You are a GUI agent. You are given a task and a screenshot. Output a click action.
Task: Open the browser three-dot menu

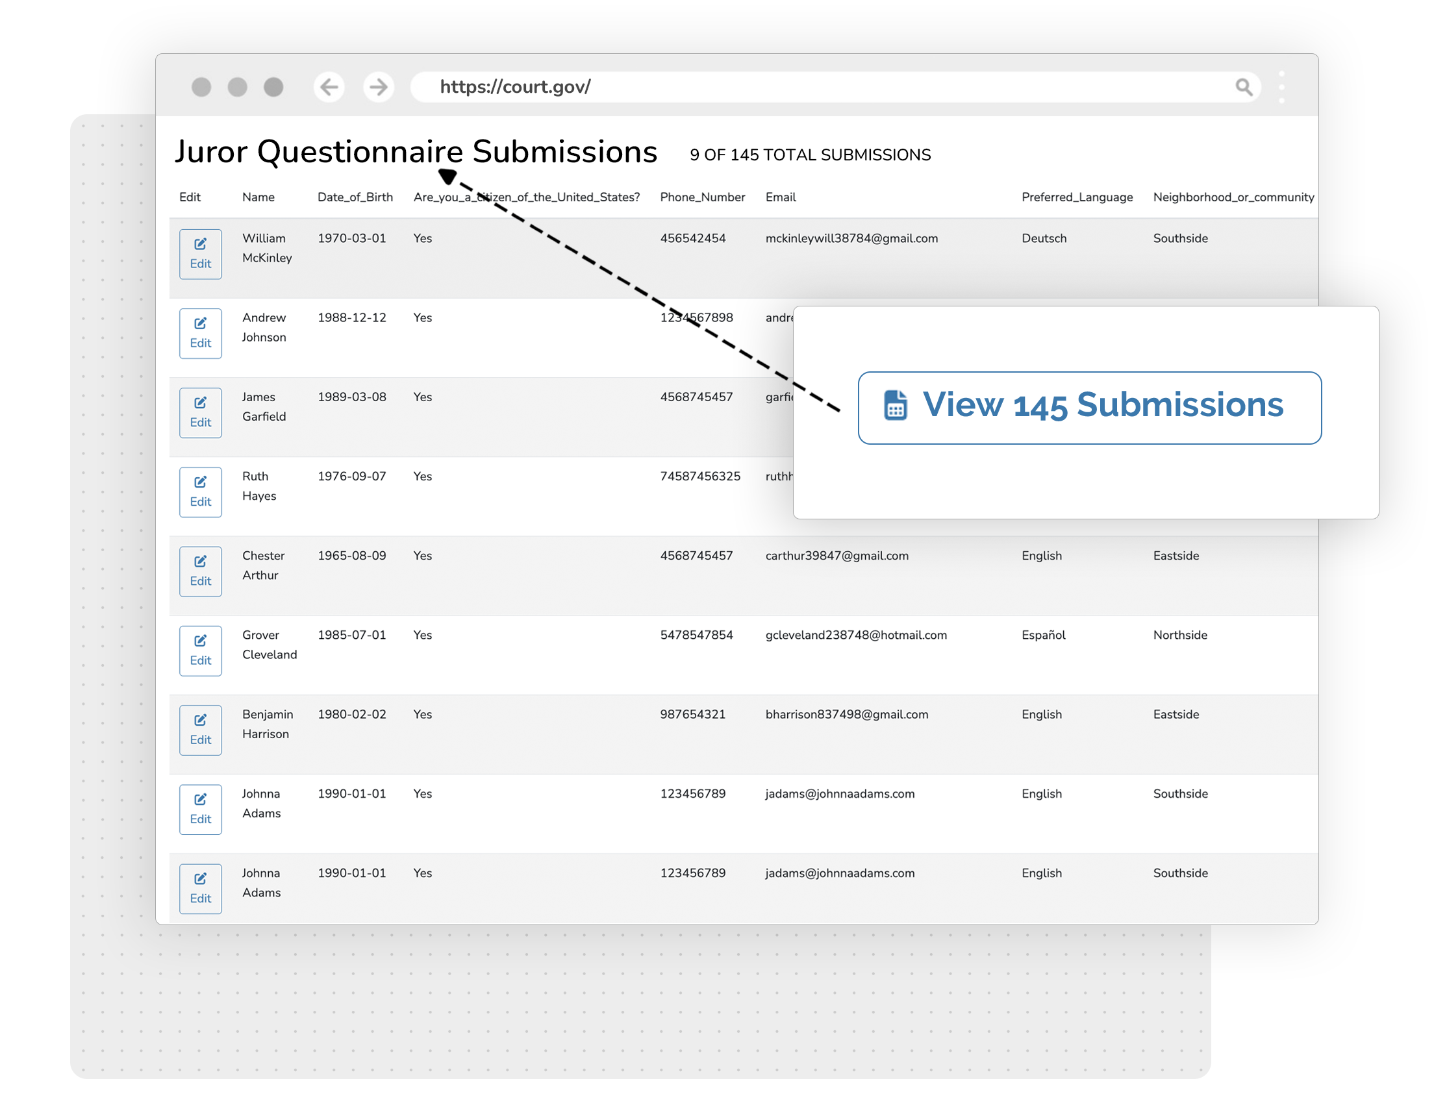[1281, 86]
